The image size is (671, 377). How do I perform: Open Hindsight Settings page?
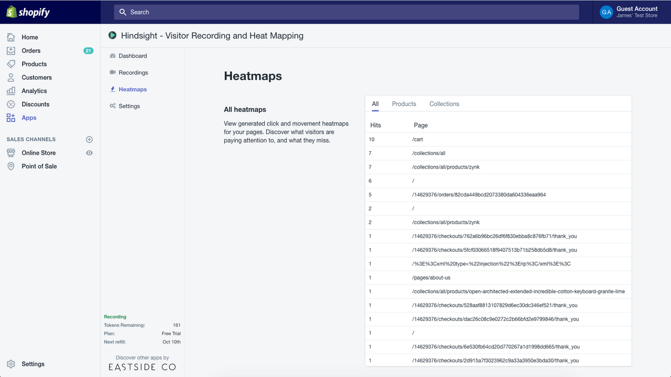coord(129,106)
